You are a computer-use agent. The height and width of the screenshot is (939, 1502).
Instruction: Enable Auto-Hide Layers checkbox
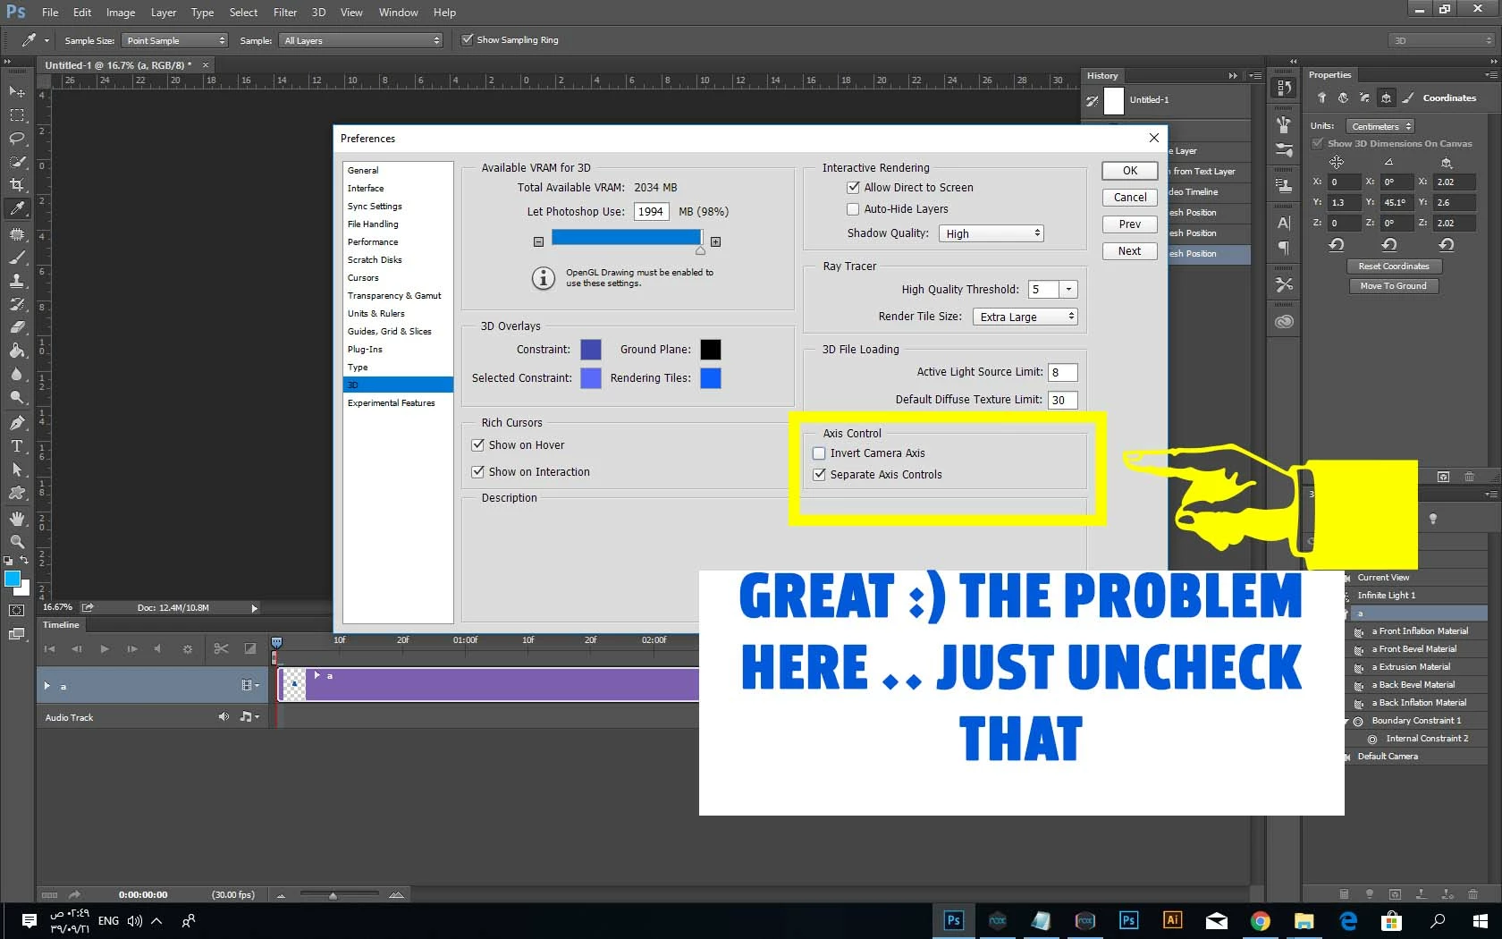tap(853, 209)
